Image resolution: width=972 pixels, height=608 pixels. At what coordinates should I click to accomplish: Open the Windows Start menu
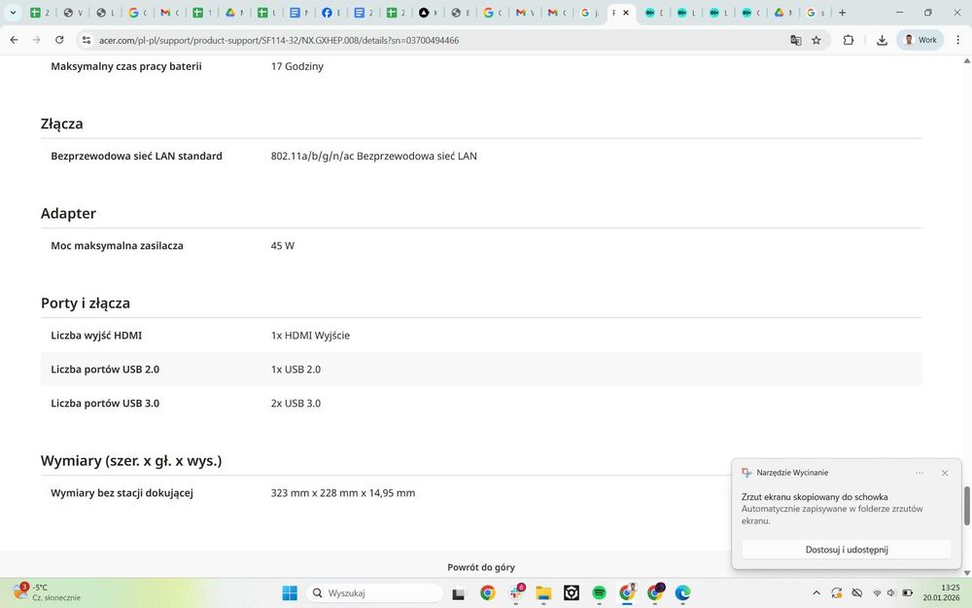pos(290,593)
